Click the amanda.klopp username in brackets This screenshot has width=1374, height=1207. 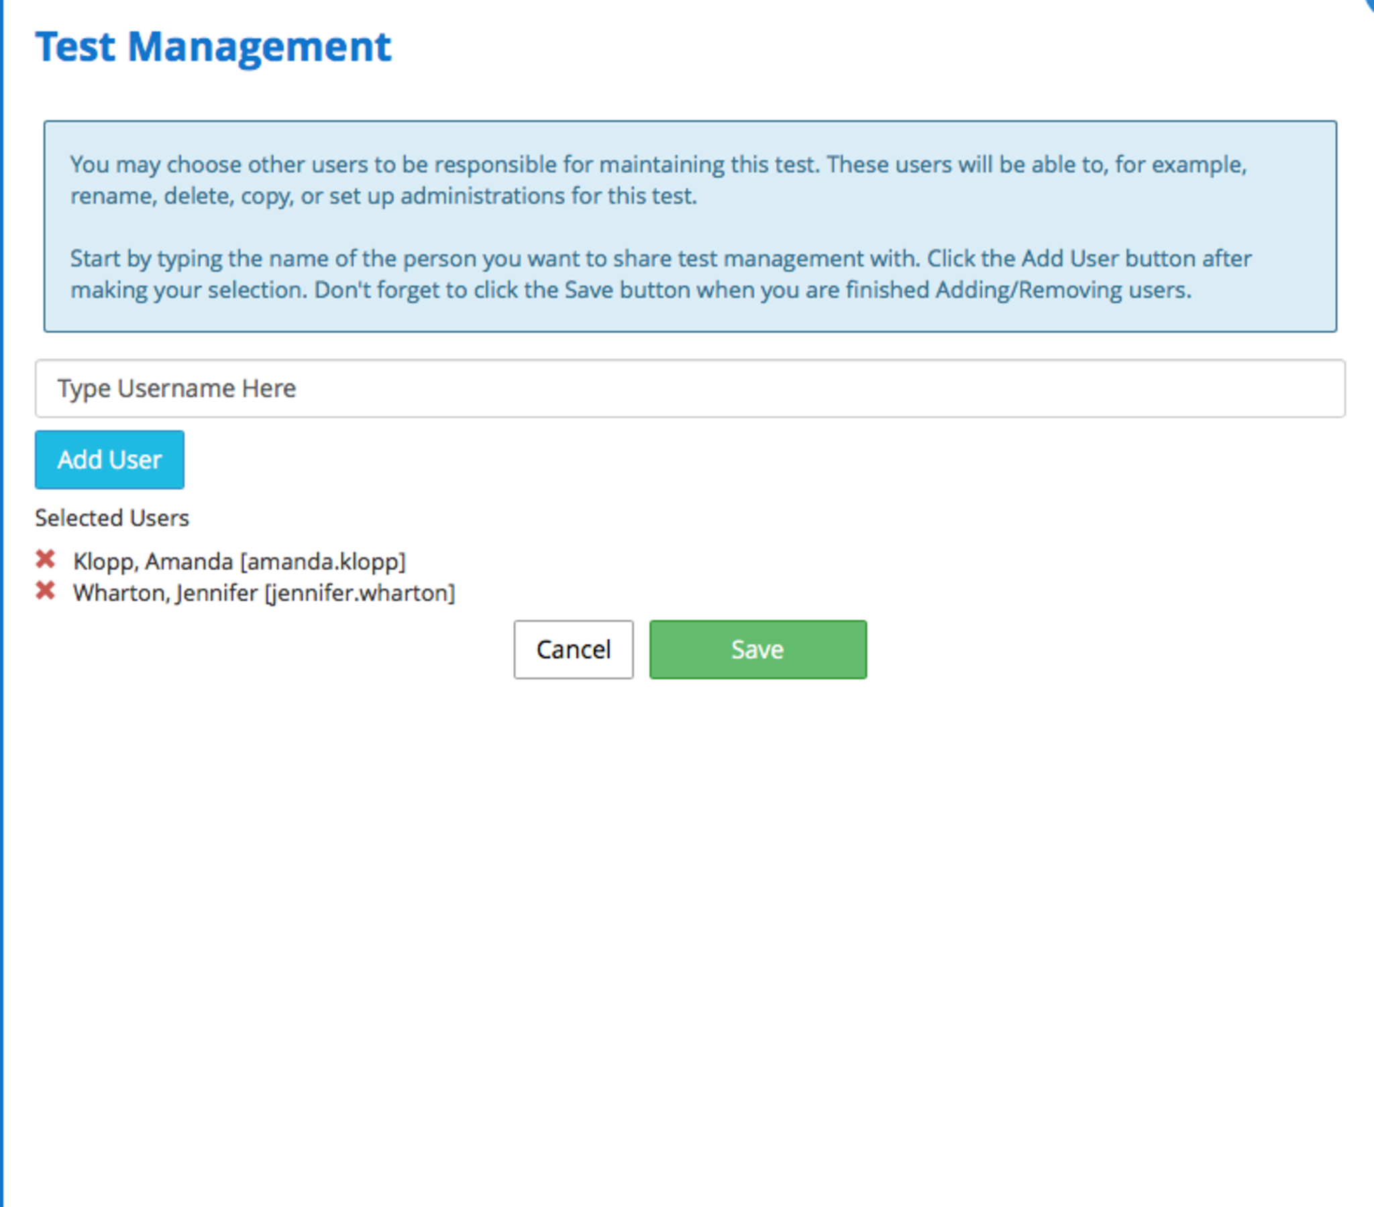coord(323,562)
